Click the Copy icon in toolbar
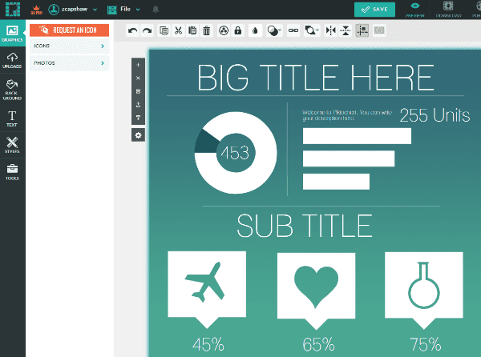The image size is (481, 357). tap(164, 30)
